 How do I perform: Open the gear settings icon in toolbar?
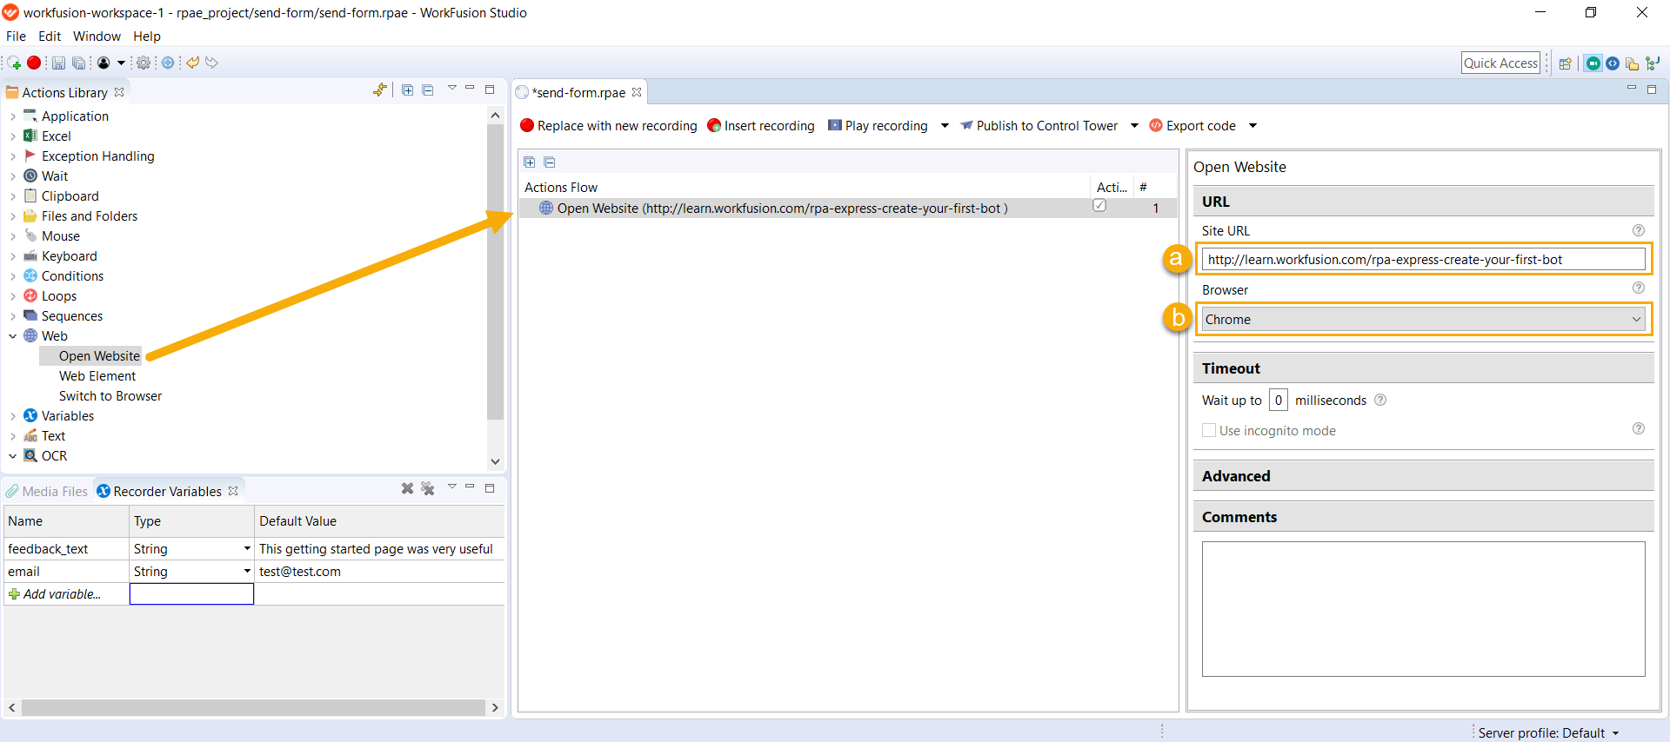tap(144, 63)
